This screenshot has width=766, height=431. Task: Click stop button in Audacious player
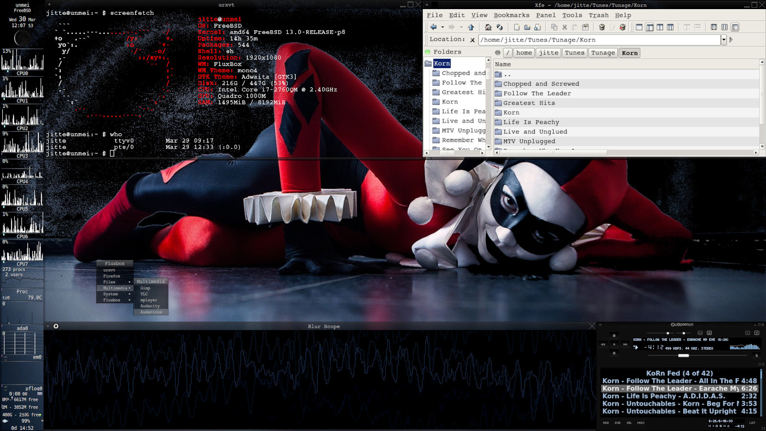coord(614,335)
